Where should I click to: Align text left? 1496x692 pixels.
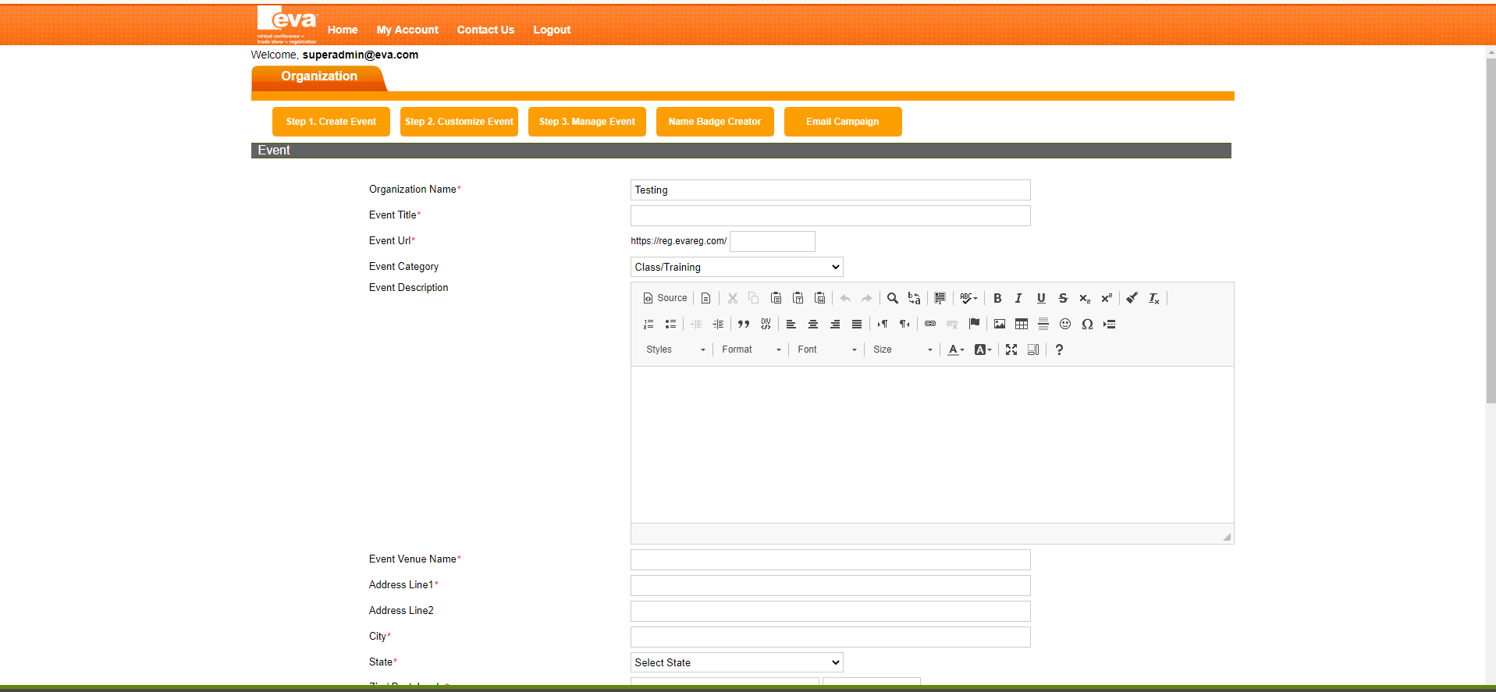(791, 324)
